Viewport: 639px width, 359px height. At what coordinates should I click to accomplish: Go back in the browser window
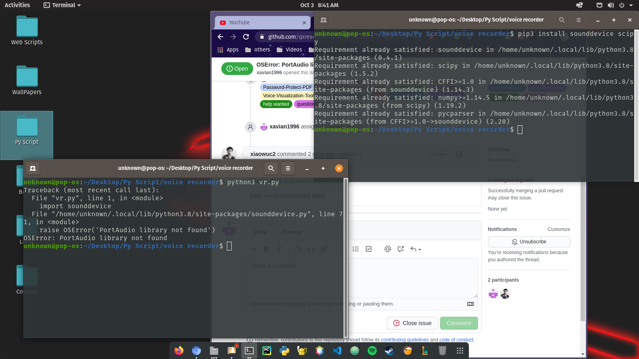point(220,37)
